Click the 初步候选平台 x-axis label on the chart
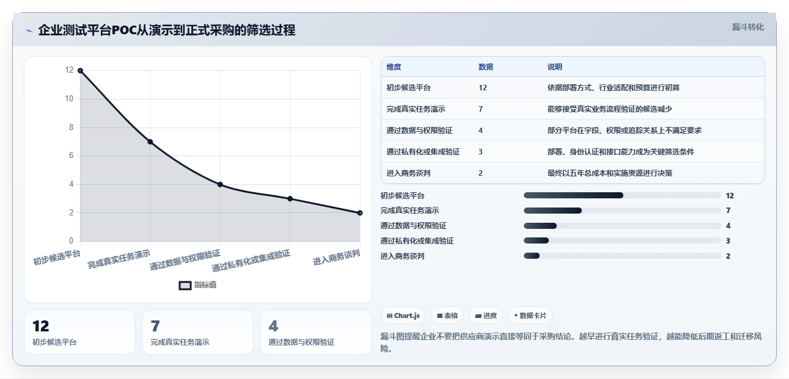The width and height of the screenshot is (789, 379). coord(57,258)
